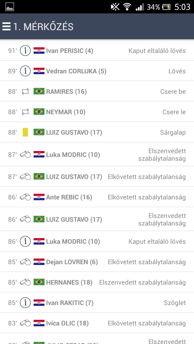
Task: Tap the substitution arrows icon beside NEYMAR
Action: click(25, 112)
